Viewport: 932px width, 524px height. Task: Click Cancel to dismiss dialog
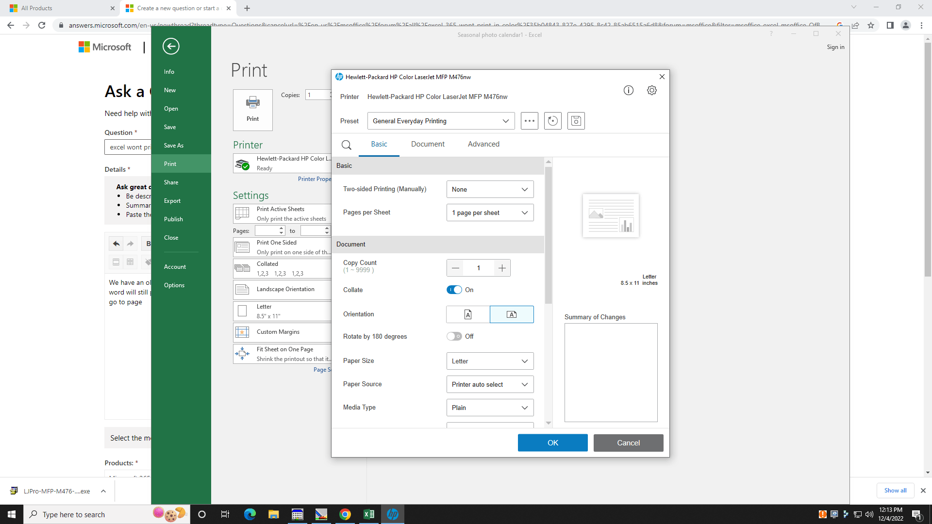click(x=629, y=442)
